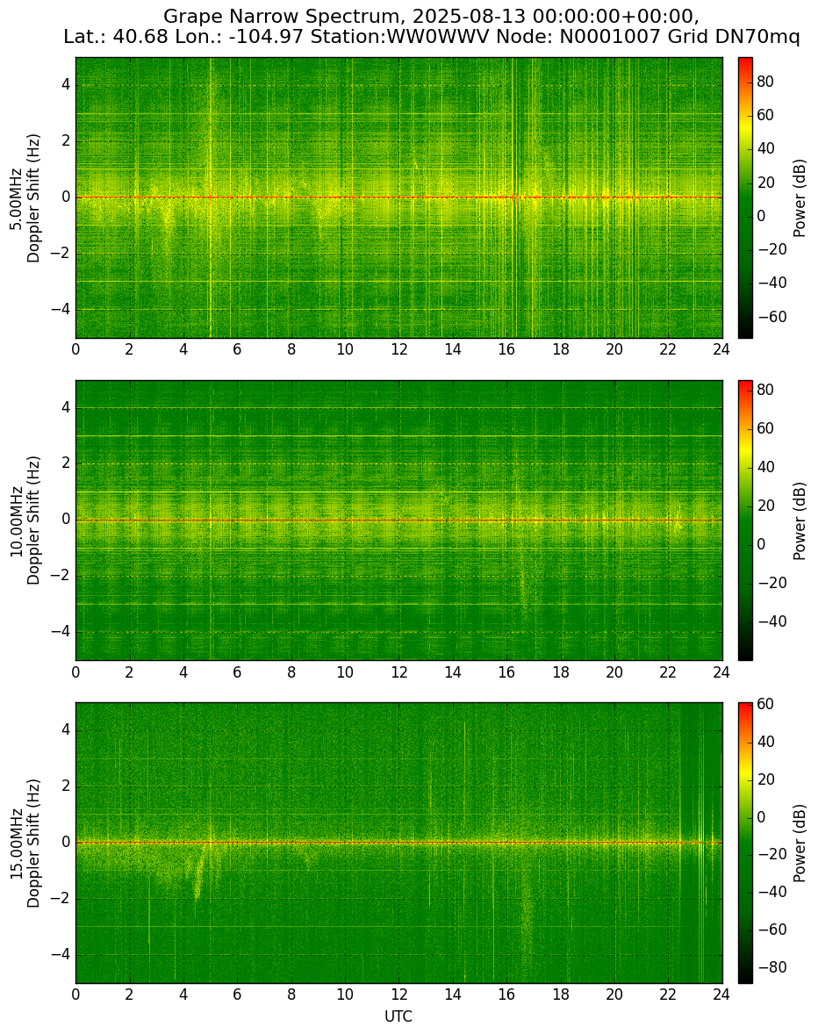Image resolution: width=818 pixels, height=1034 pixels.
Task: Click 'Power (dB)' label of 5.00MHz colorbar
Action: coord(800,197)
